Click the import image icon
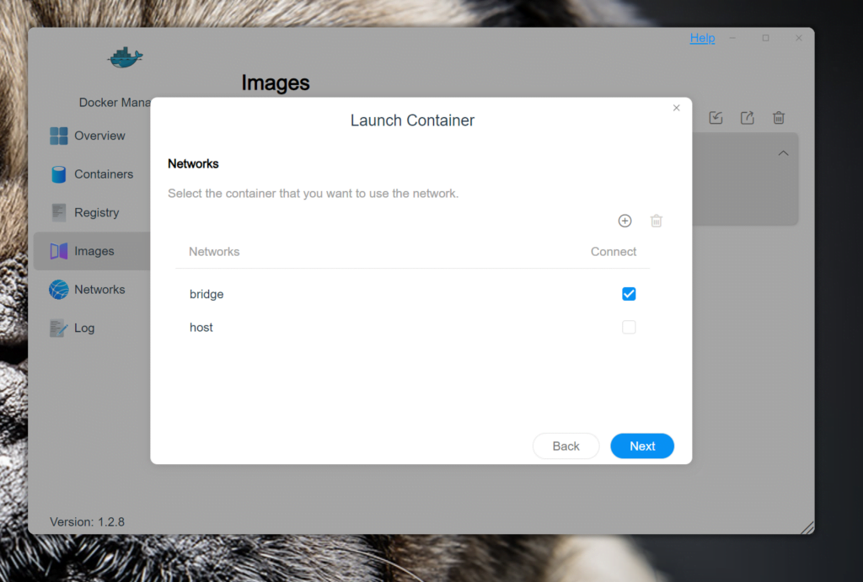 point(716,118)
